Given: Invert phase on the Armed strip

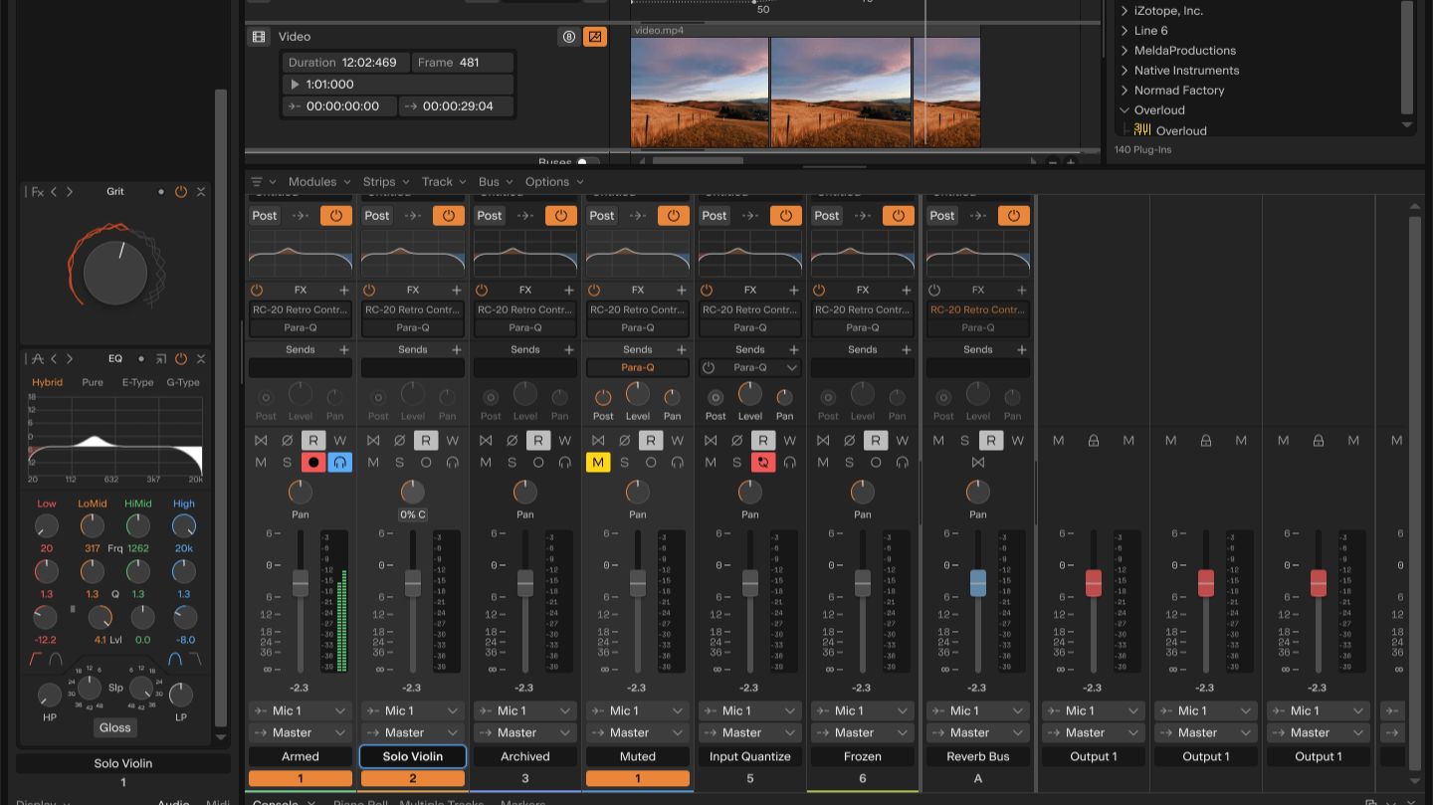Looking at the screenshot, I should pyautogui.click(x=287, y=440).
